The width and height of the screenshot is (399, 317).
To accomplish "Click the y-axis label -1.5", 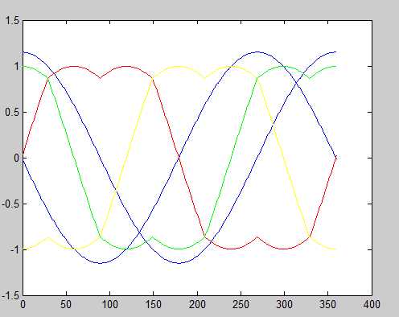I will pyautogui.click(x=10, y=295).
